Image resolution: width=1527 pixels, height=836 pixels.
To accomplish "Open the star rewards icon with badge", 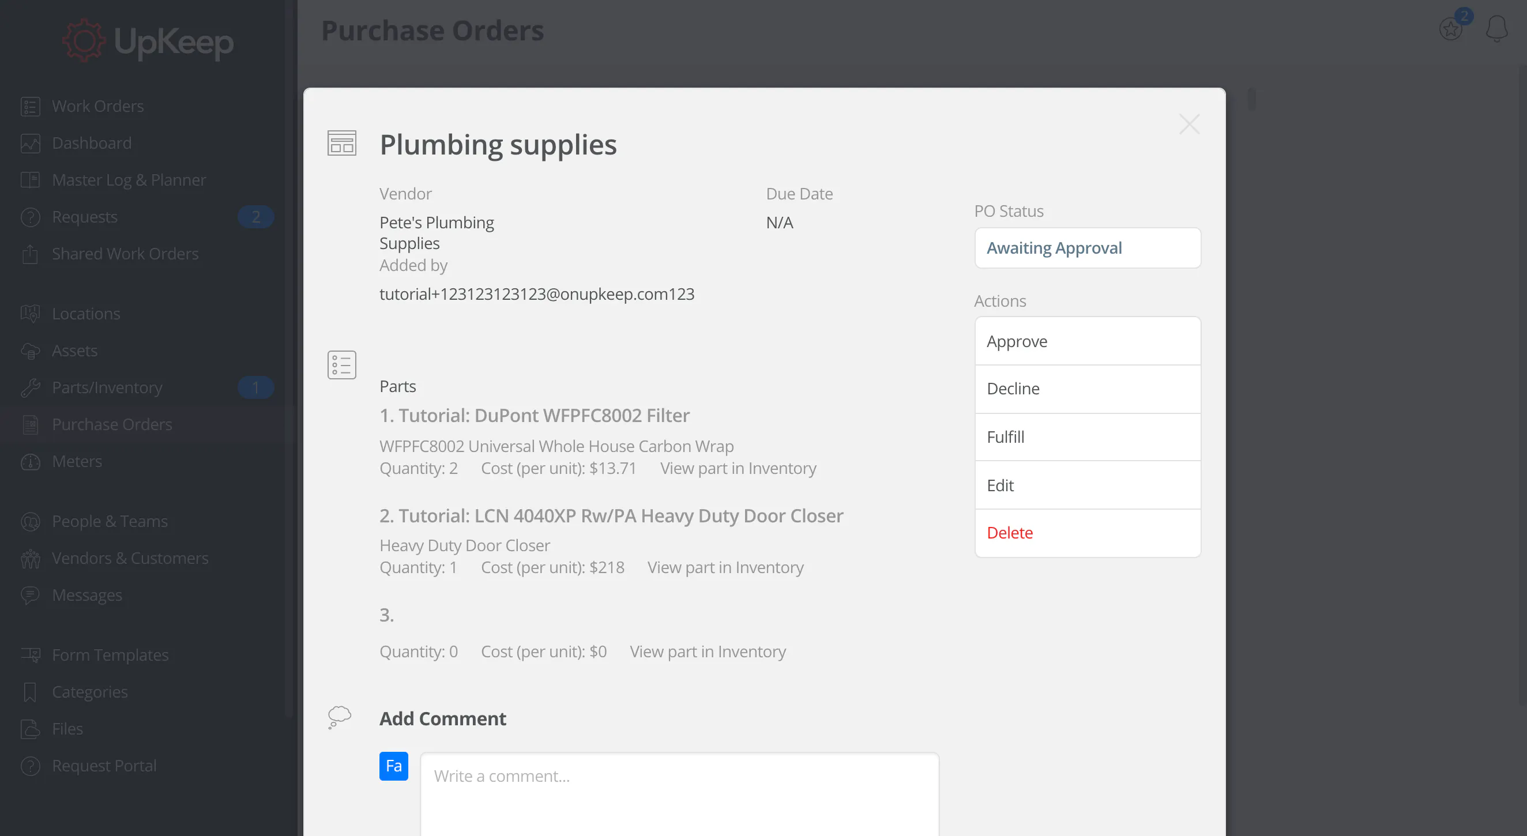I will click(x=1451, y=28).
